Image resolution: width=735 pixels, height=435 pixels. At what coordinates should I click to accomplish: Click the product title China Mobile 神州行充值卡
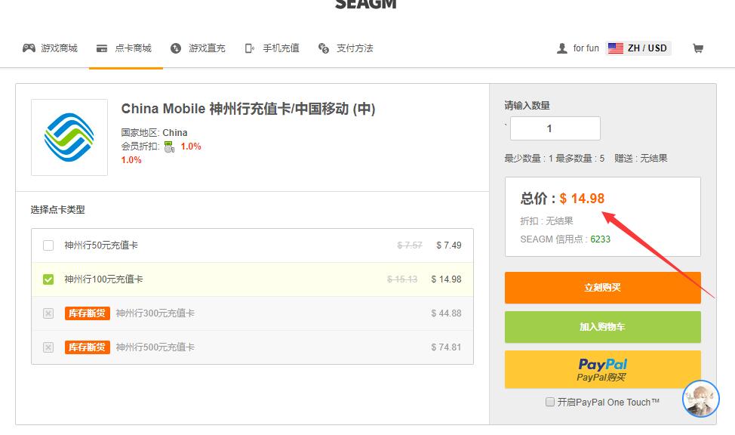248,109
